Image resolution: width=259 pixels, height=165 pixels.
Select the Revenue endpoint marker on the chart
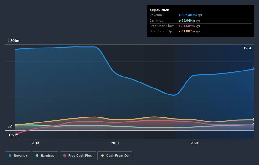(x=254, y=69)
